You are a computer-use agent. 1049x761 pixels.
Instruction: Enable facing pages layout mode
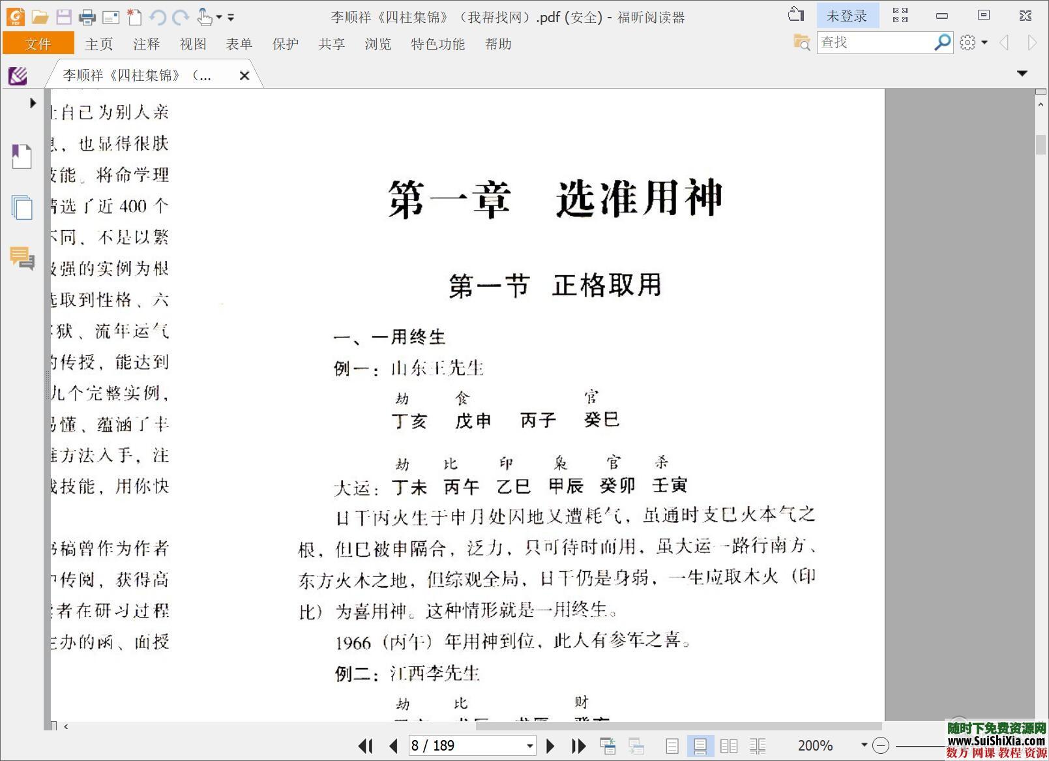pyautogui.click(x=729, y=745)
